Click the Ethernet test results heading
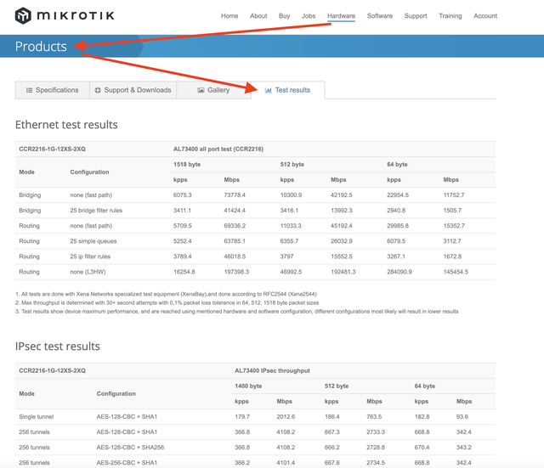 click(66, 125)
